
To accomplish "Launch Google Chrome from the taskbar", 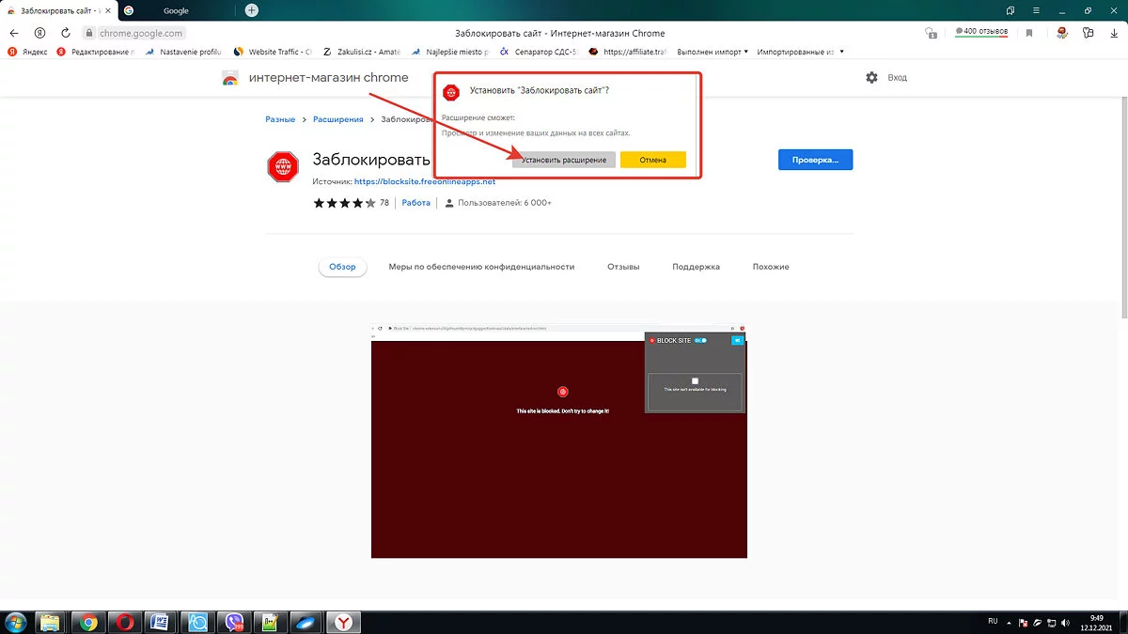I will pos(88,622).
